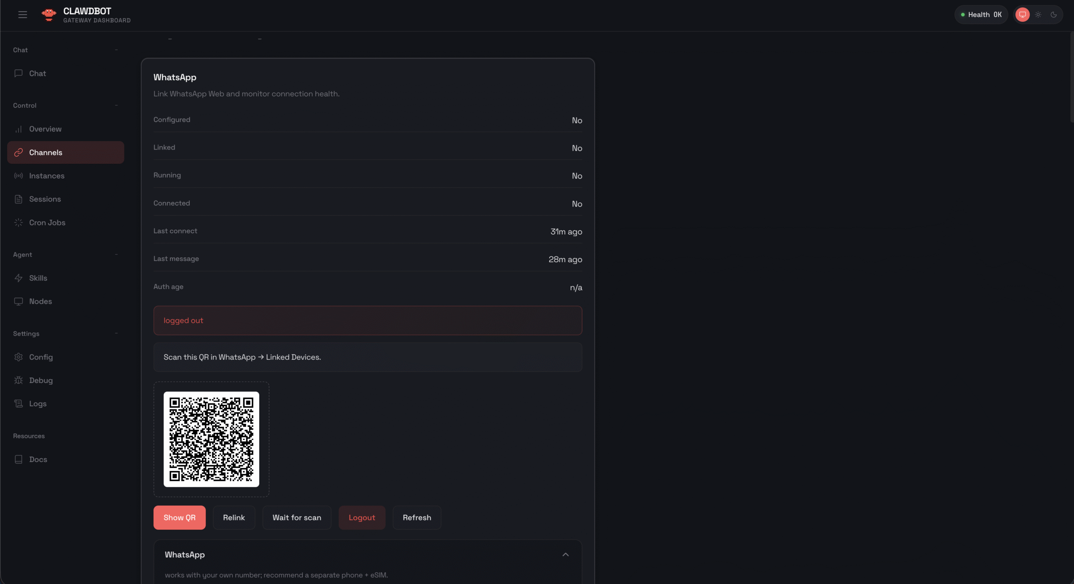This screenshot has width=1074, height=584.
Task: Switch to light theme
Action: (1038, 15)
